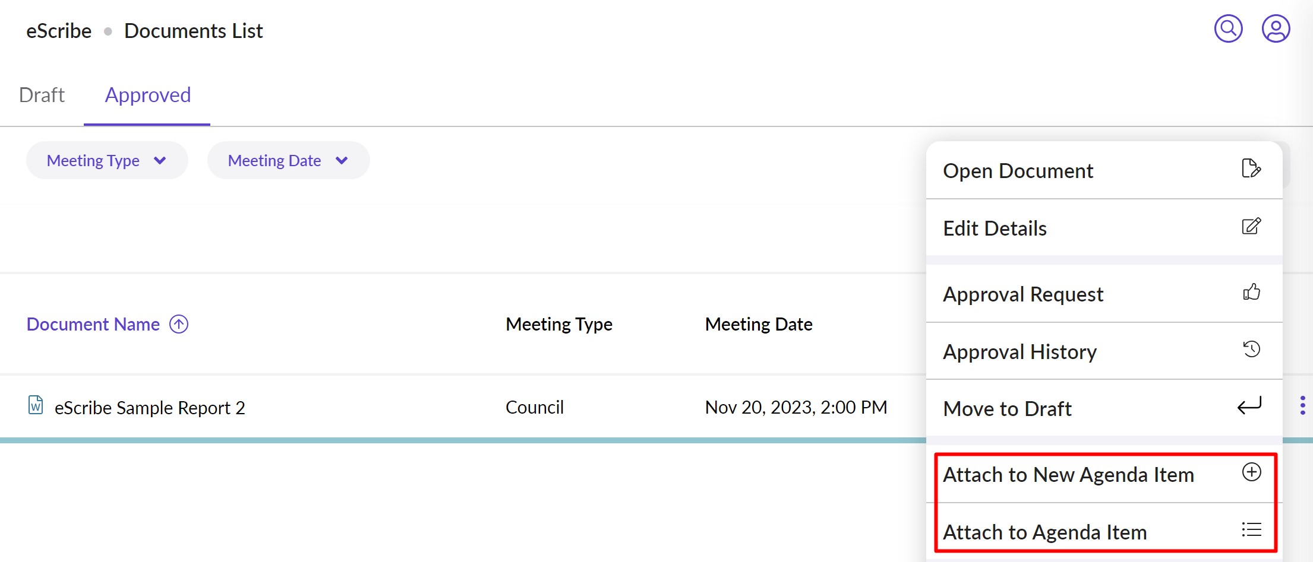
Task: Open the eScribe Sample Report 2 document
Action: 150,408
